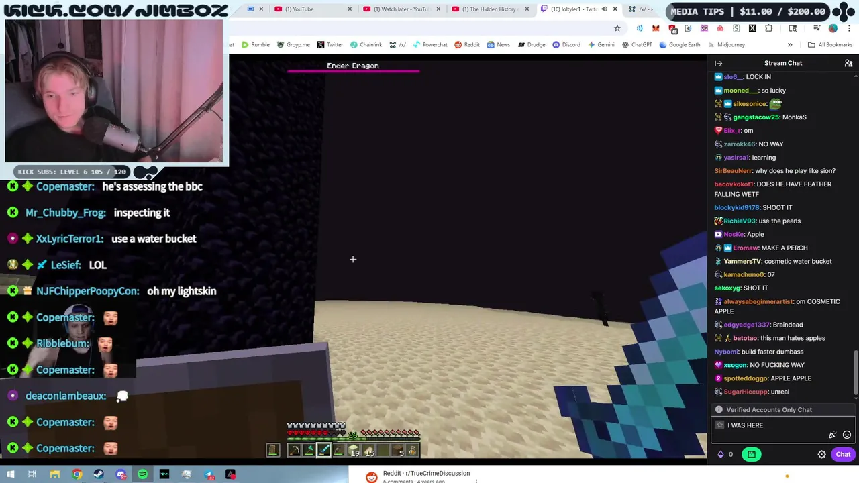Open the media control playlist icon
This screenshot has width=859, height=483.
[817, 28]
